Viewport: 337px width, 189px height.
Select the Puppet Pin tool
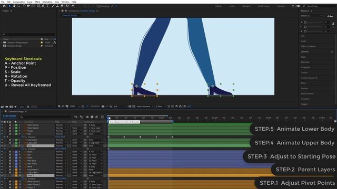73,6
